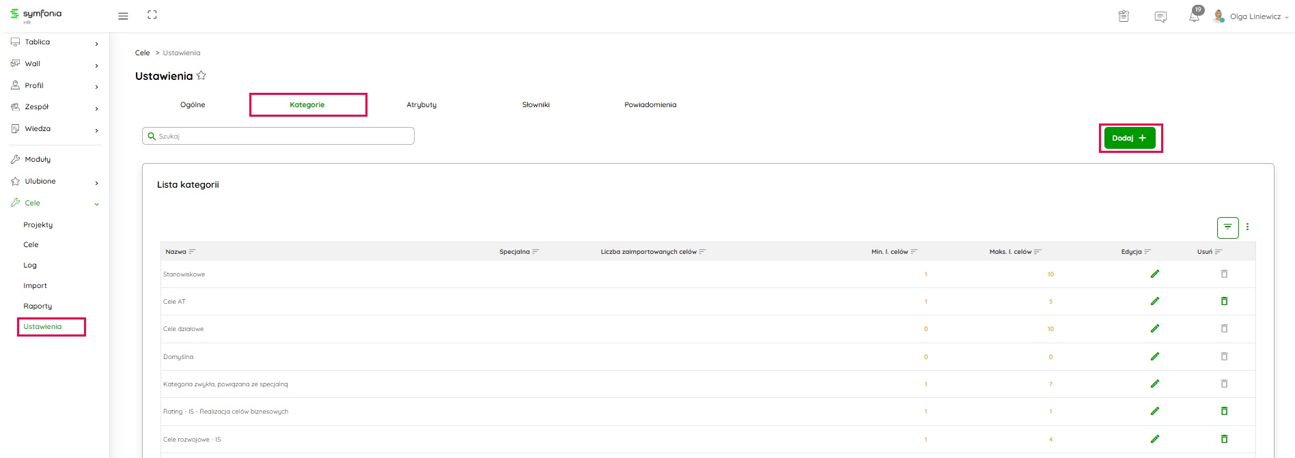Click the hamburger menu icon
1295x458 pixels.
(x=123, y=16)
